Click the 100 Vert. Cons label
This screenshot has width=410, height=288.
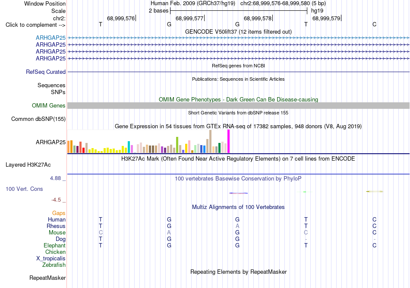click(24, 189)
